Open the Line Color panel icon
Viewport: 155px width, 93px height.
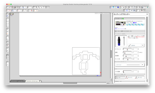tap(121, 7)
